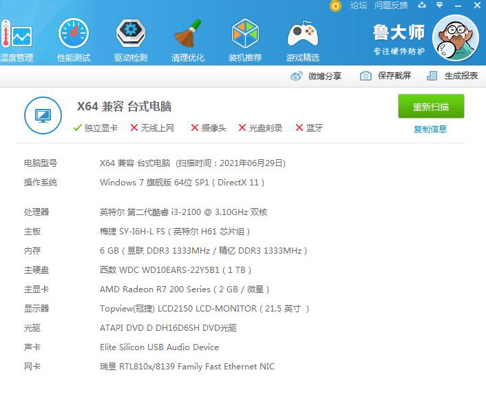Click the green check beside 独立显卡
486x397 pixels.
[78, 128]
